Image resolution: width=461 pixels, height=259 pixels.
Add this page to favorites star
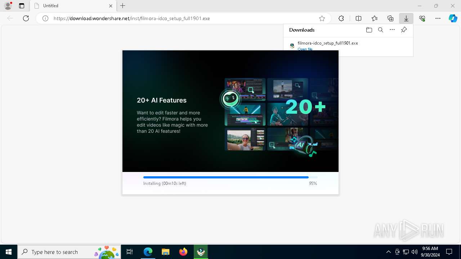pyautogui.click(x=322, y=18)
